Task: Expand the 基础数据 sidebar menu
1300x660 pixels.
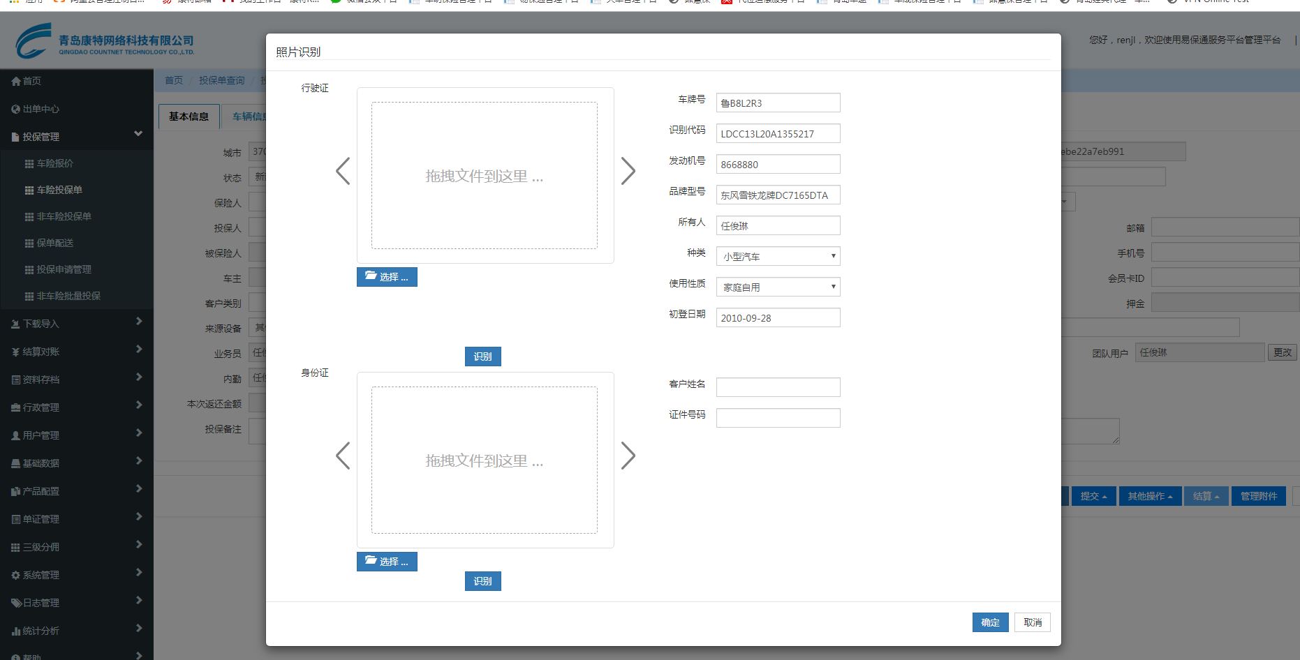Action: pyautogui.click(x=139, y=460)
